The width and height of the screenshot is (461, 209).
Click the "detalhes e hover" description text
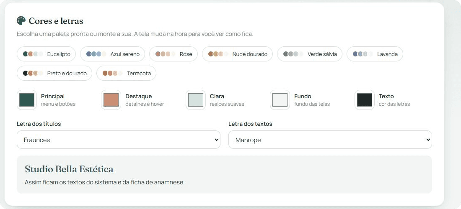pos(145,104)
